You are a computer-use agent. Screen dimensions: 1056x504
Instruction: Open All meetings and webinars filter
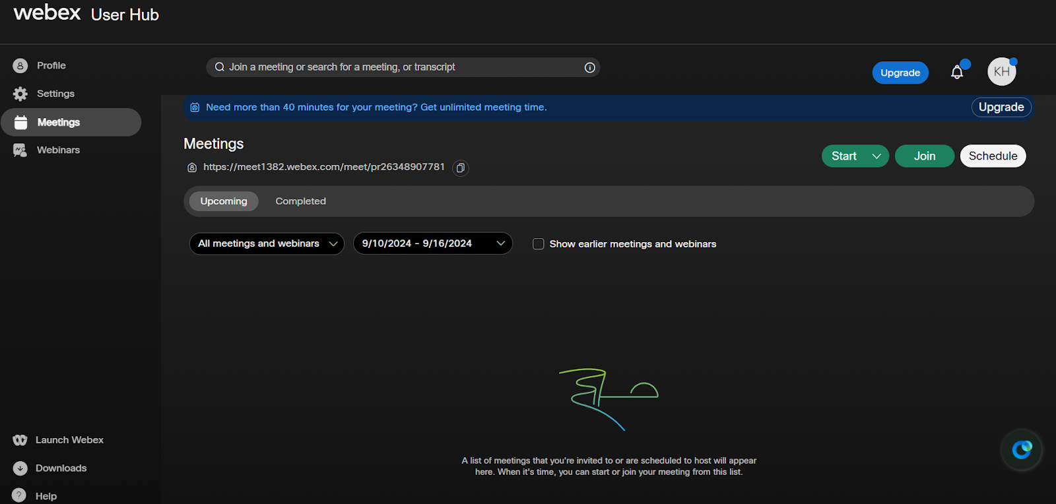pos(267,243)
